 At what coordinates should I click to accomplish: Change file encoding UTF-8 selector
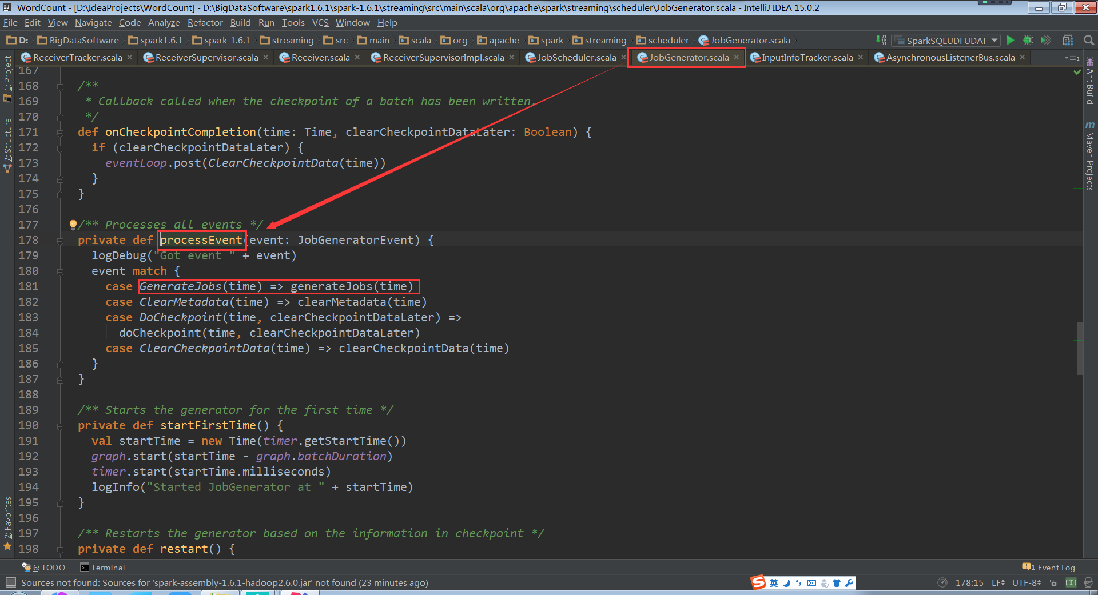(1027, 583)
